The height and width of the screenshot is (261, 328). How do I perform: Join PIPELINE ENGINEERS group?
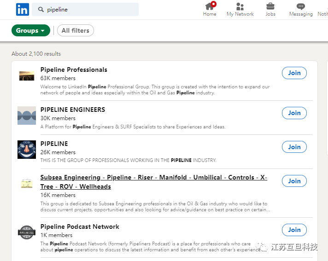pos(294,113)
